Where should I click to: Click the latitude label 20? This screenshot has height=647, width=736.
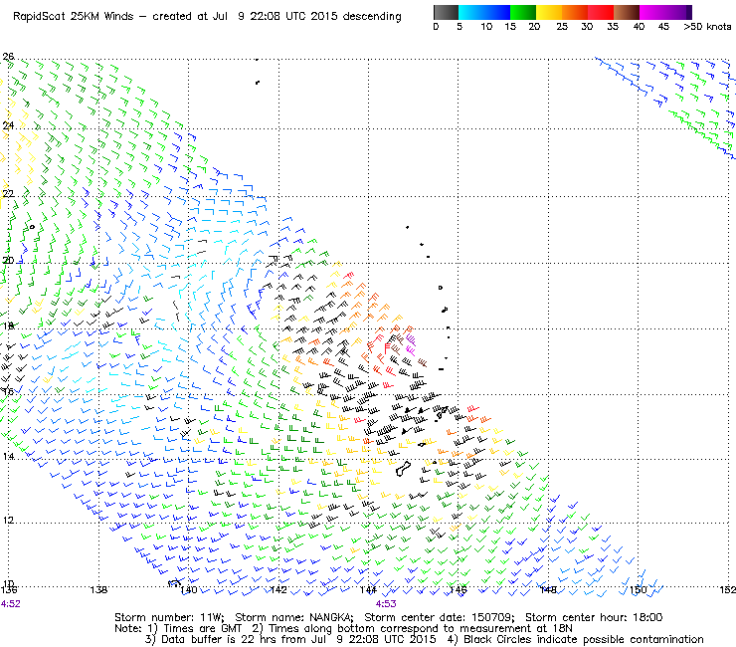[x=8, y=261]
